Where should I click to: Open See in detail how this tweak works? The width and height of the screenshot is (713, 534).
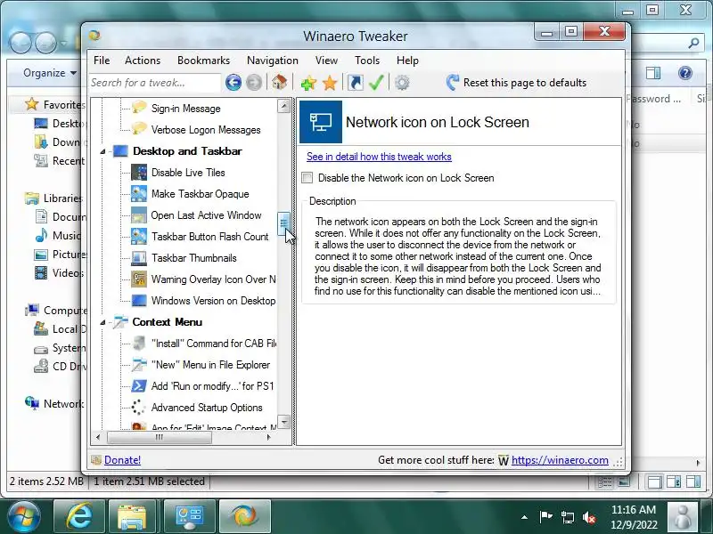click(x=379, y=157)
